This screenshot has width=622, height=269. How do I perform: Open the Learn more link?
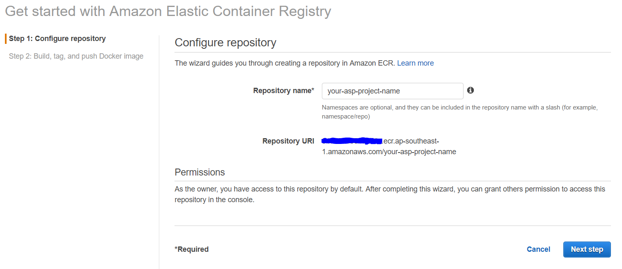click(x=415, y=63)
